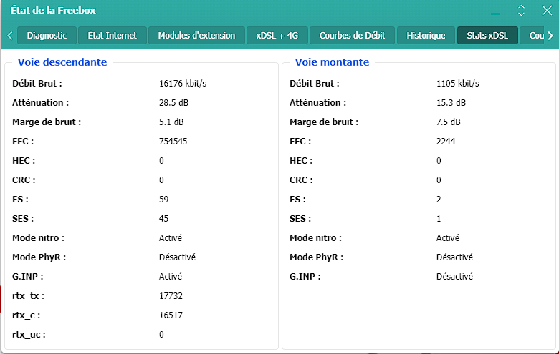Image resolution: width=559 pixels, height=354 pixels.
Task: Click upstream Débit Brut label
Action: [315, 84]
